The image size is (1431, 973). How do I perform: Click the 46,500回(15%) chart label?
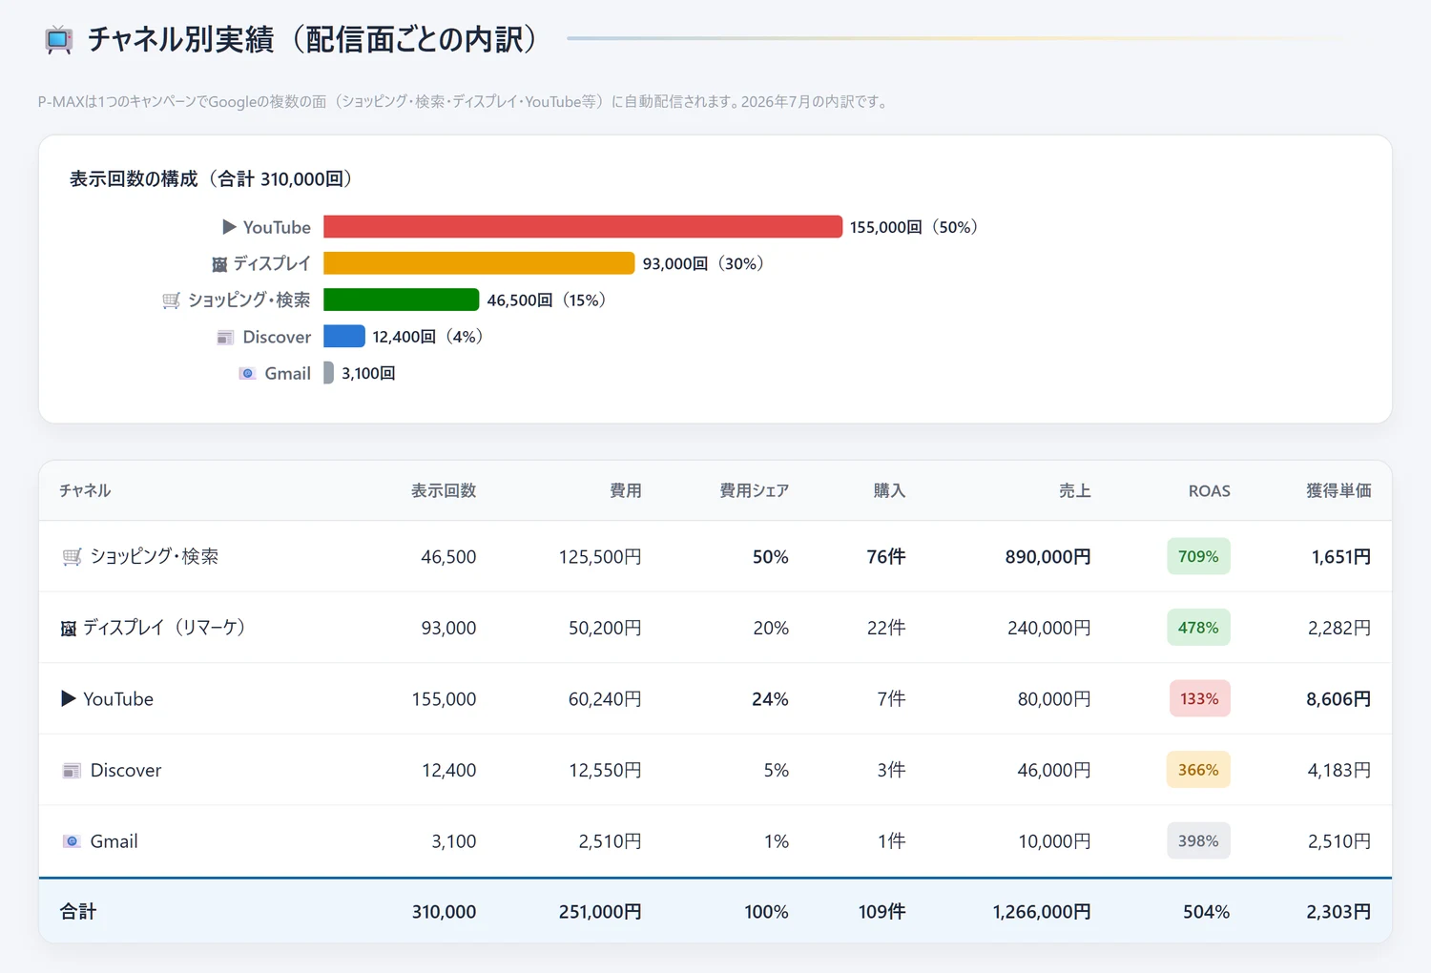tap(547, 300)
